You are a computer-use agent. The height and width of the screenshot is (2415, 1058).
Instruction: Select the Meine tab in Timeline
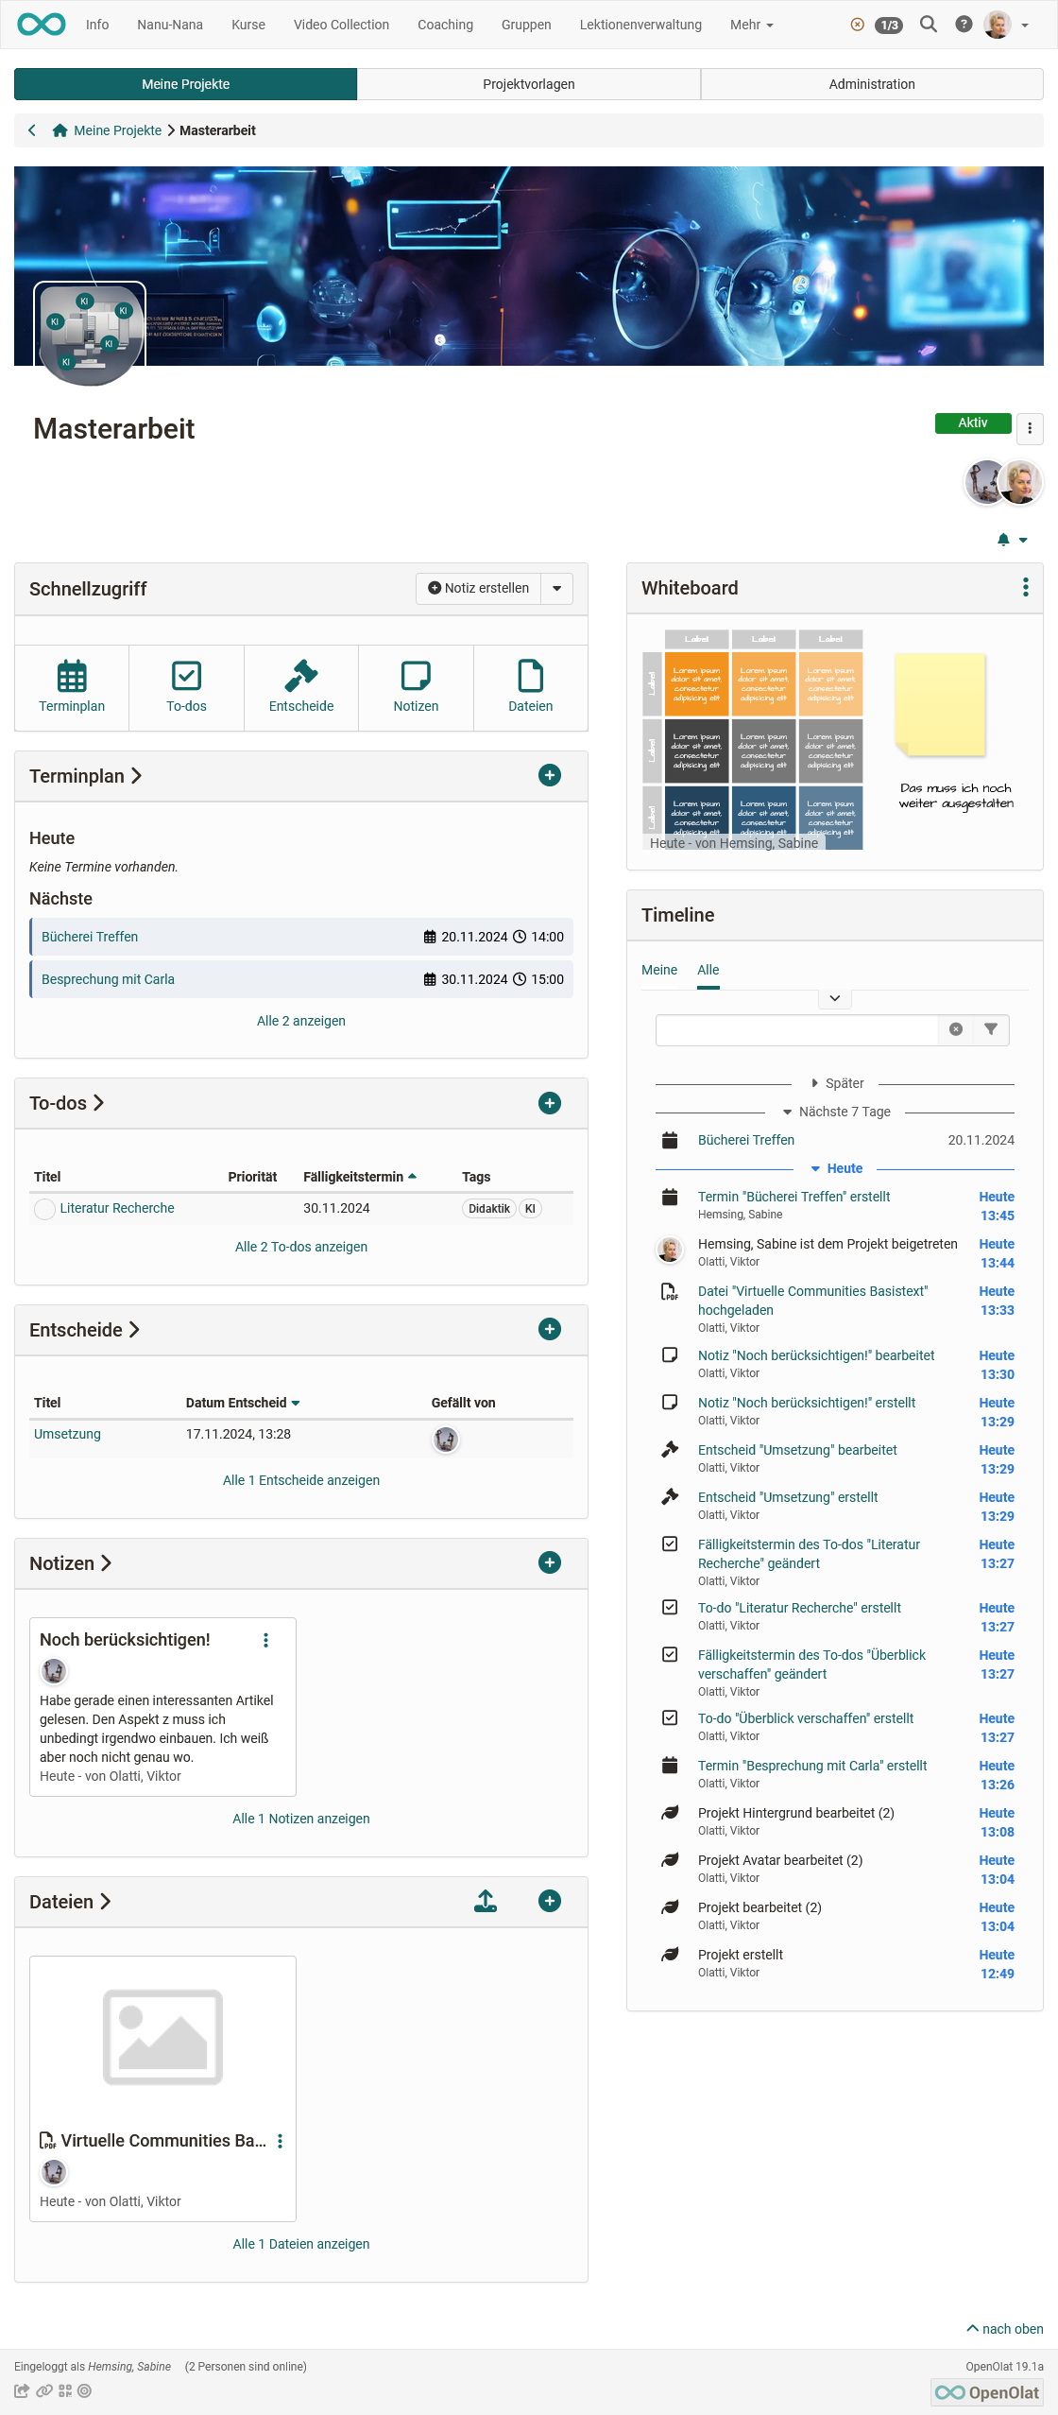tap(658, 970)
